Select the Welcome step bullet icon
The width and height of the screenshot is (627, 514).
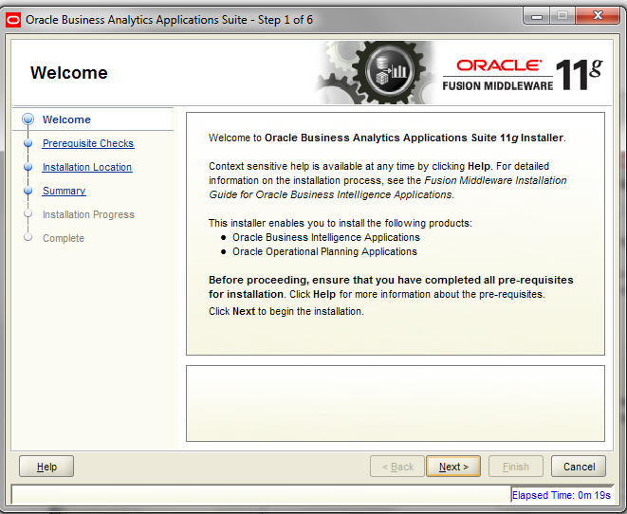[28, 119]
